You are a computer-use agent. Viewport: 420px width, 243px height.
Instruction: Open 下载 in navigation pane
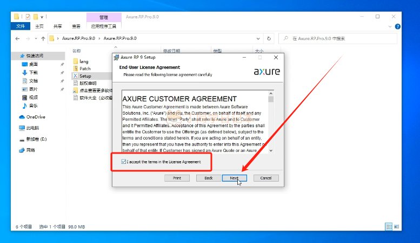pyautogui.click(x=34, y=72)
